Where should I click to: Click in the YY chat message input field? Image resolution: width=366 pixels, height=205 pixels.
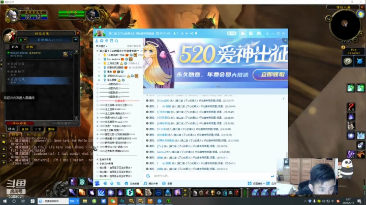tap(210, 176)
